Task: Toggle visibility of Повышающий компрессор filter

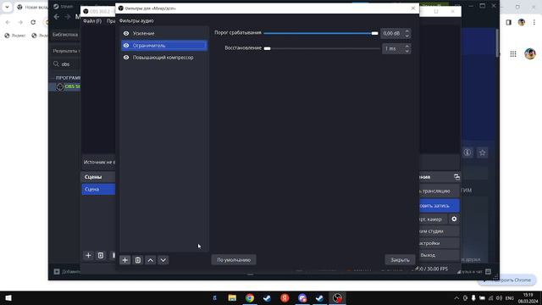Action: click(x=126, y=58)
